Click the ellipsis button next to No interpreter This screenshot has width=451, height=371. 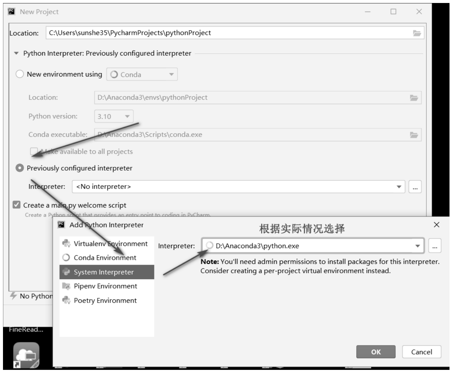(x=415, y=187)
